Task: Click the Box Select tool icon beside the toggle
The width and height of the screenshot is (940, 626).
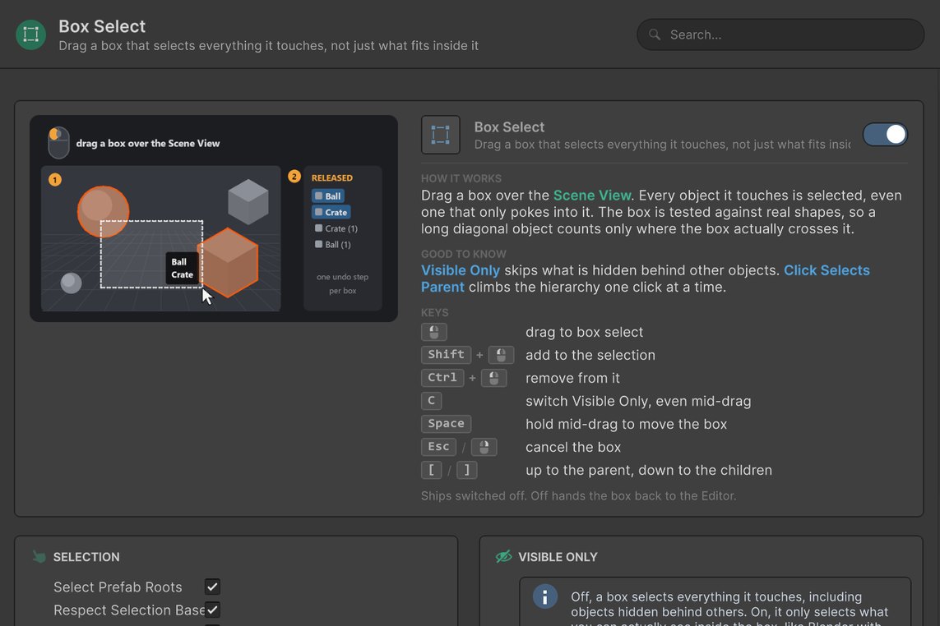Action: 441,135
